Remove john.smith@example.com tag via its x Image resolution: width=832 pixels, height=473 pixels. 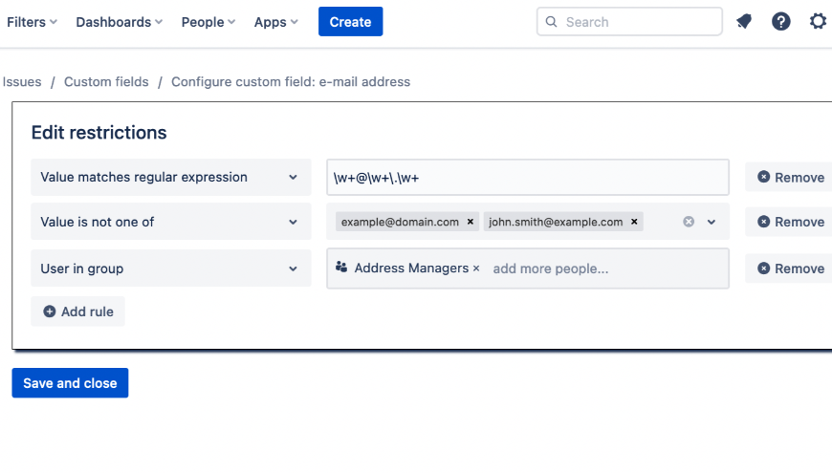coord(634,222)
